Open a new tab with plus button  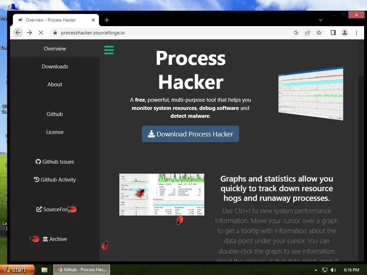(107, 20)
